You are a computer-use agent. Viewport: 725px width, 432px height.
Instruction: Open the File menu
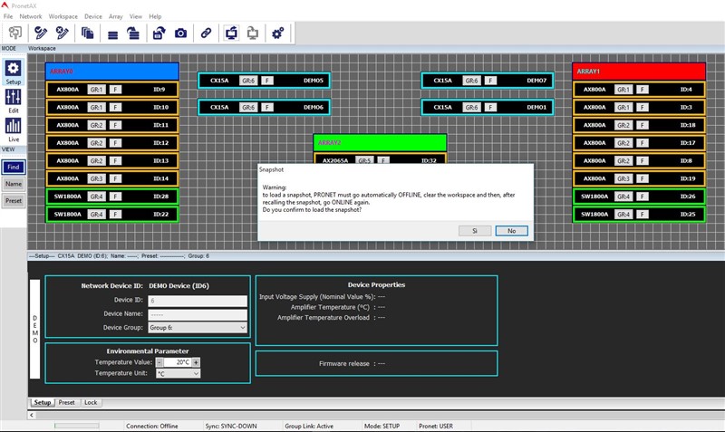[x=8, y=16]
